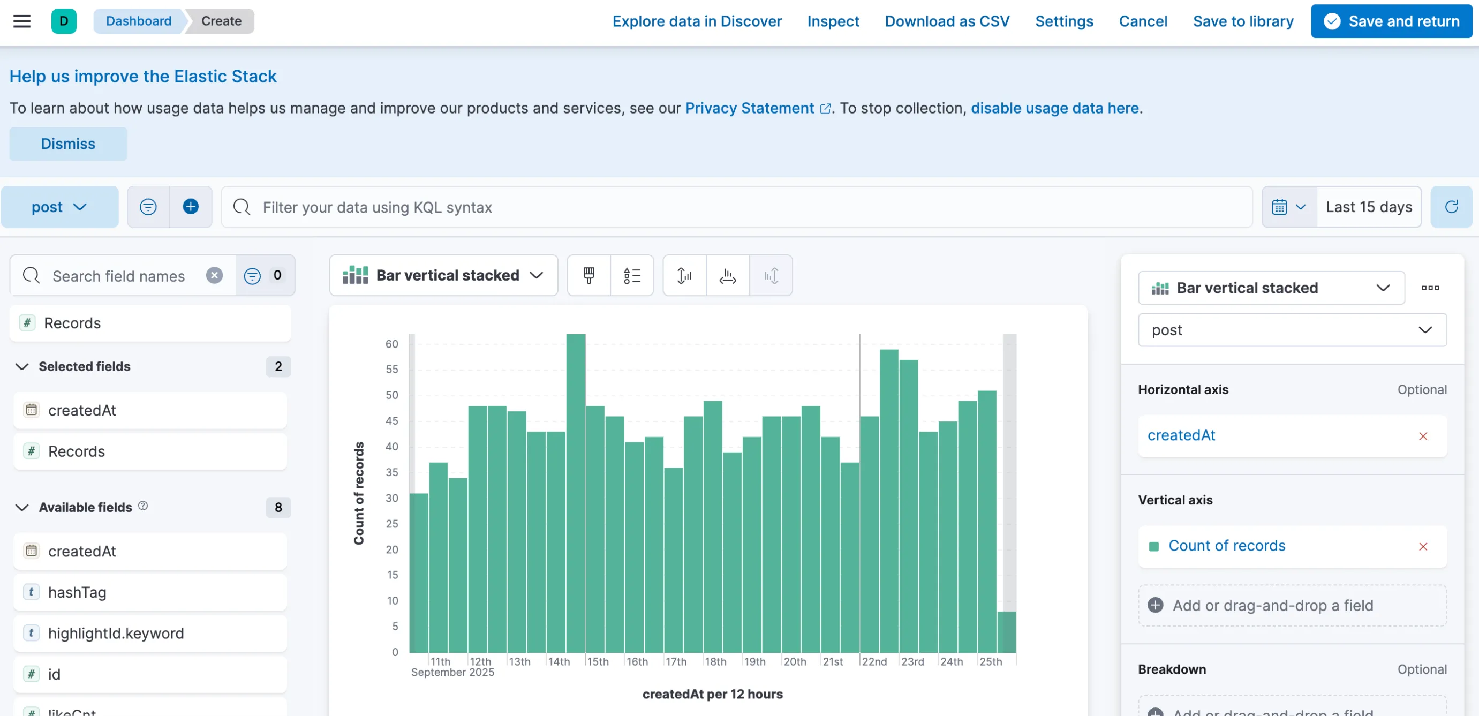This screenshot has height=716, width=1479.
Task: Click the add filter plus icon
Action: (191, 207)
